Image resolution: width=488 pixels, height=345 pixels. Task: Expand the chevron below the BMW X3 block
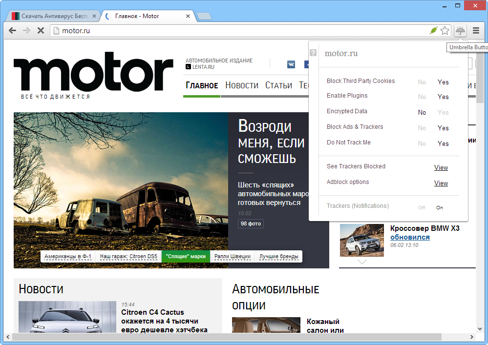361,262
